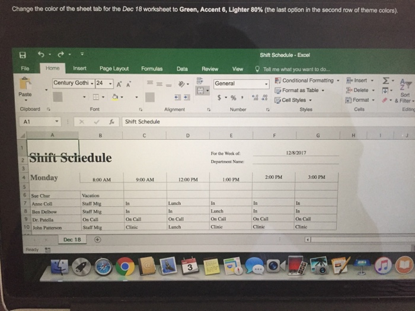
Task: Click the Fill down-arrow icon in Editing
Action: tap(385, 91)
